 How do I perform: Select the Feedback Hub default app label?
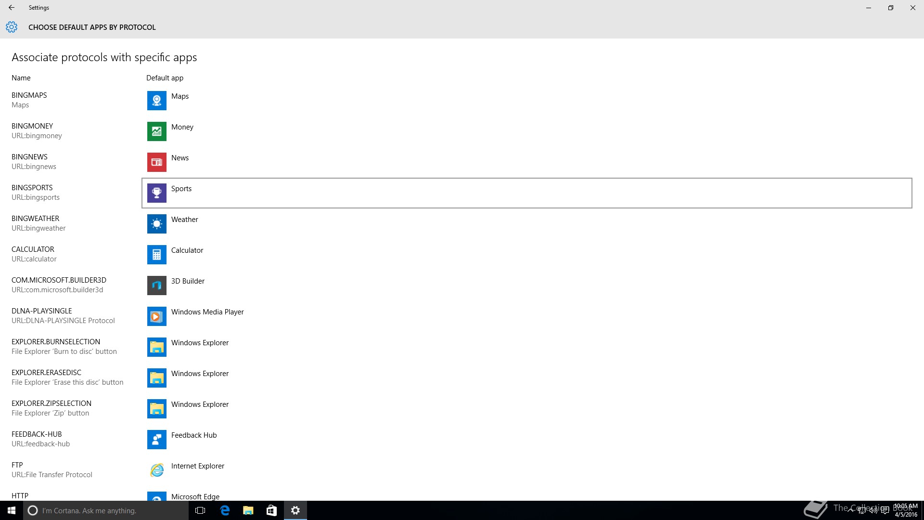pyautogui.click(x=194, y=435)
